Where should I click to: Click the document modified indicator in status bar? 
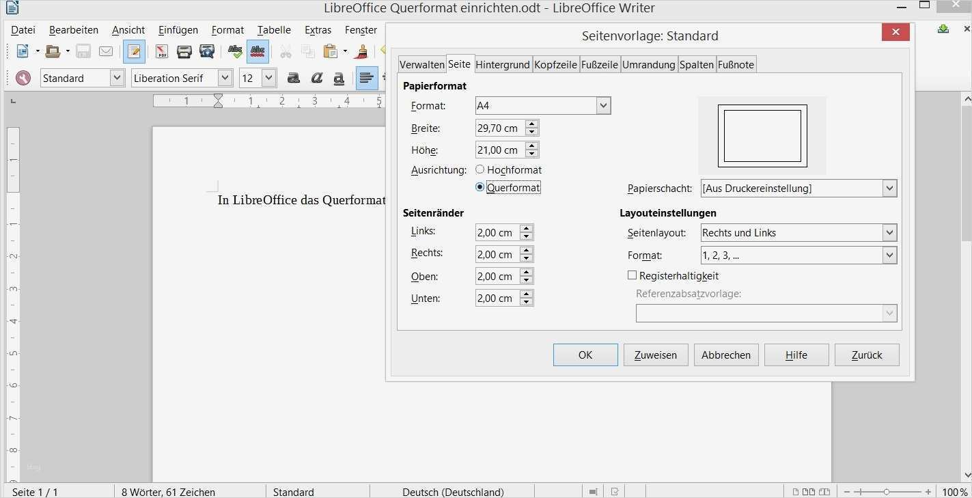615,492
